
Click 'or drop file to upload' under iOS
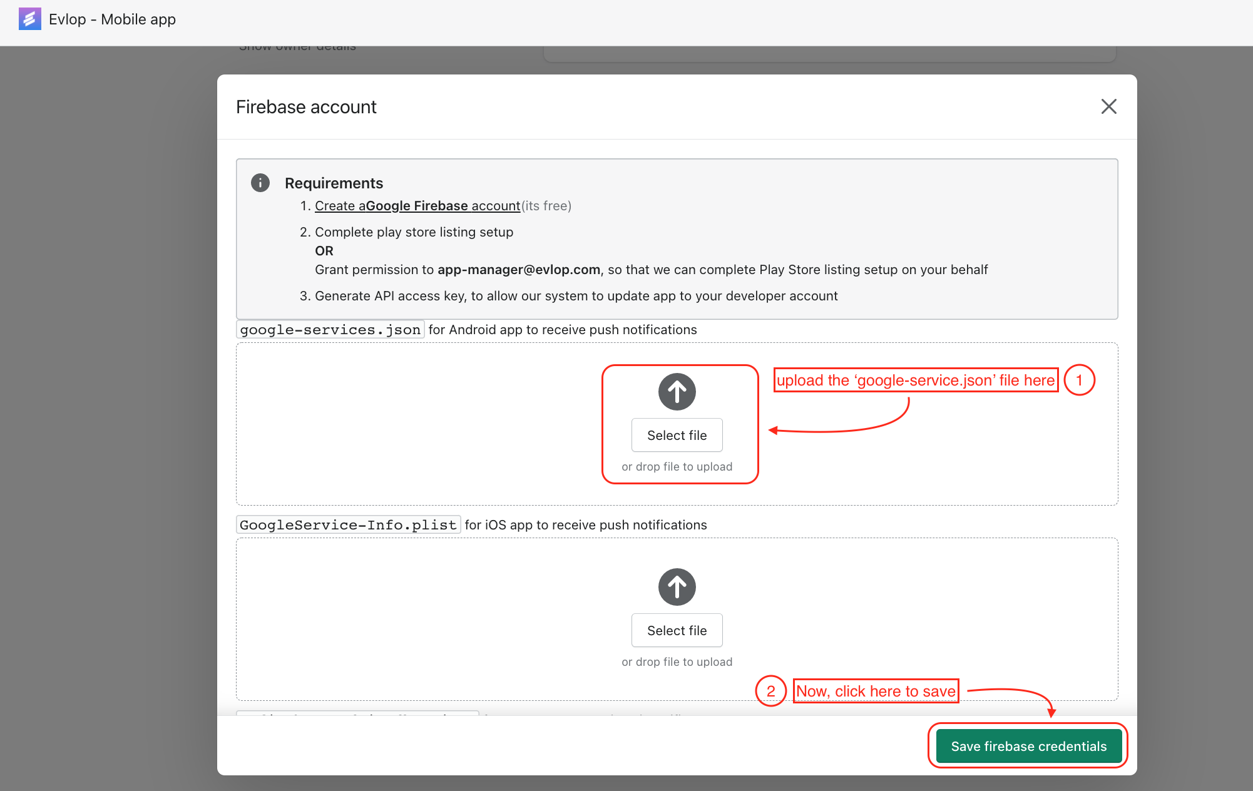tap(677, 662)
